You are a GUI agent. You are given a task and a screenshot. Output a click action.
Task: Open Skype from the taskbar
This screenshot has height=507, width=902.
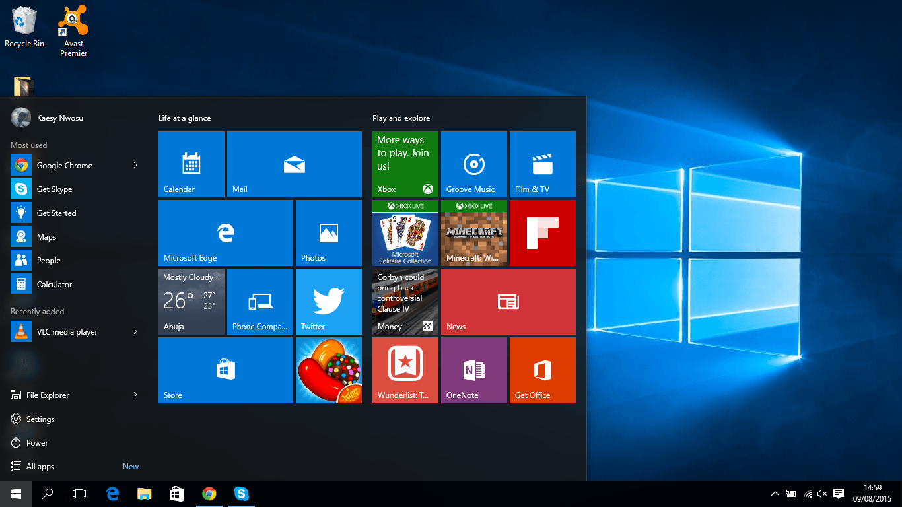(242, 493)
